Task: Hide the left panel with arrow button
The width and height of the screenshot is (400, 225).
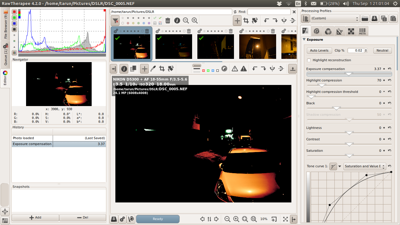Action: pyautogui.click(x=114, y=69)
